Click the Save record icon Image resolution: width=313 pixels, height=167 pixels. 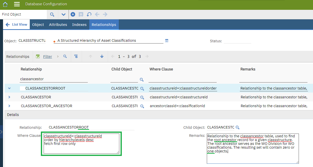[81, 14]
